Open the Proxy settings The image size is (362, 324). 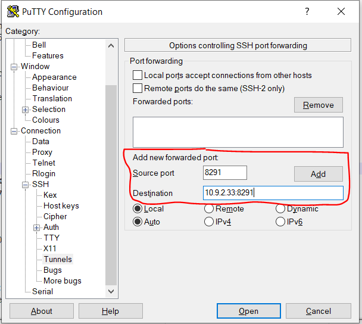(x=42, y=152)
